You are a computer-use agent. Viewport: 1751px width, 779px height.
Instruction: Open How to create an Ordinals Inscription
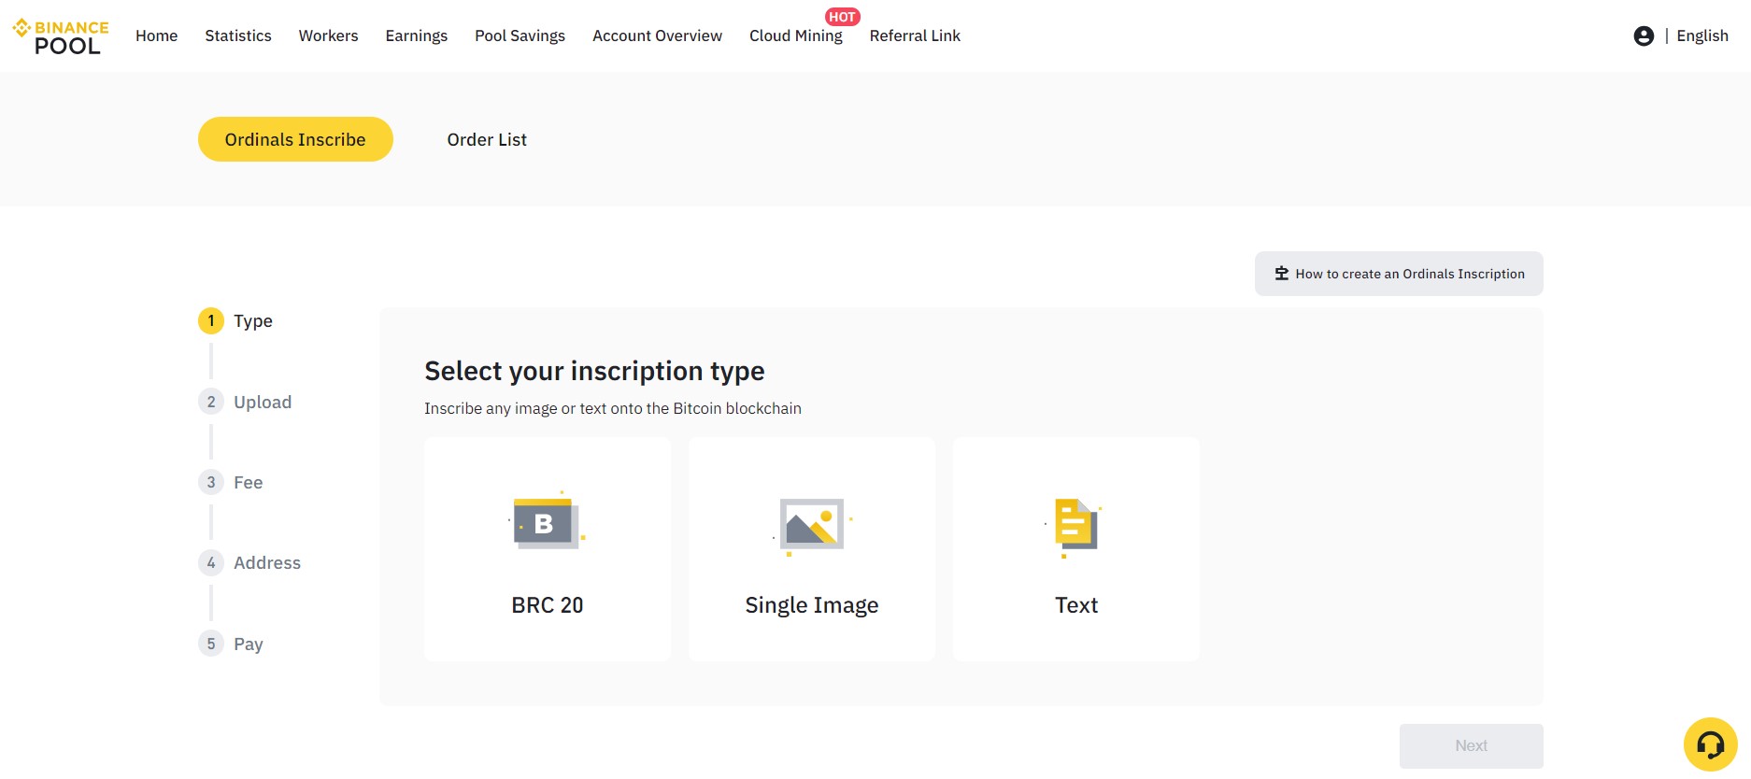pyautogui.click(x=1399, y=274)
